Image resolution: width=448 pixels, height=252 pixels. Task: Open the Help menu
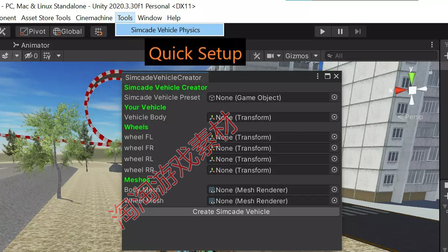tap(174, 18)
